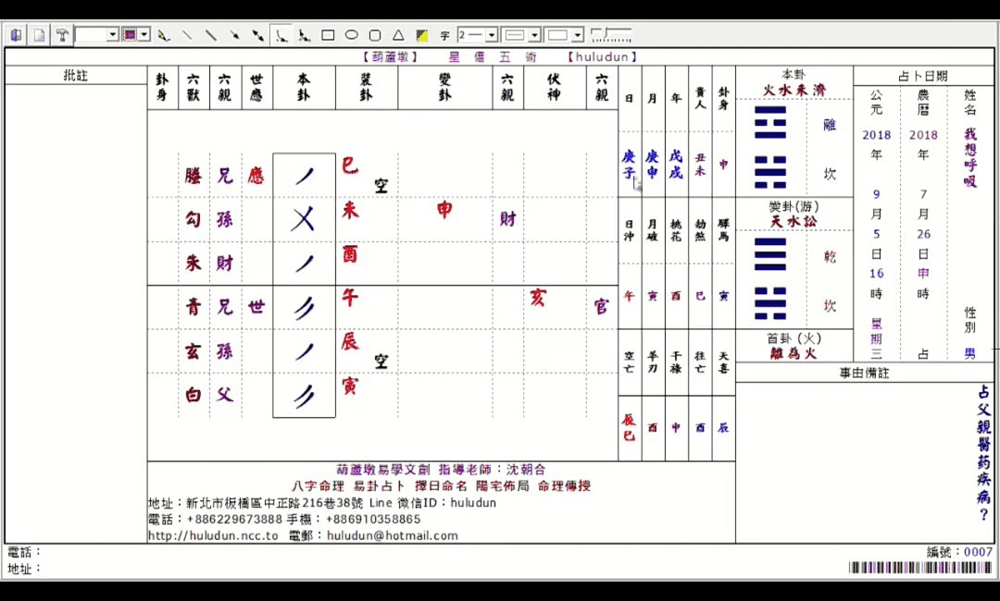Click the 占卜日期 header
The height and width of the screenshot is (601, 1000).
tap(923, 76)
